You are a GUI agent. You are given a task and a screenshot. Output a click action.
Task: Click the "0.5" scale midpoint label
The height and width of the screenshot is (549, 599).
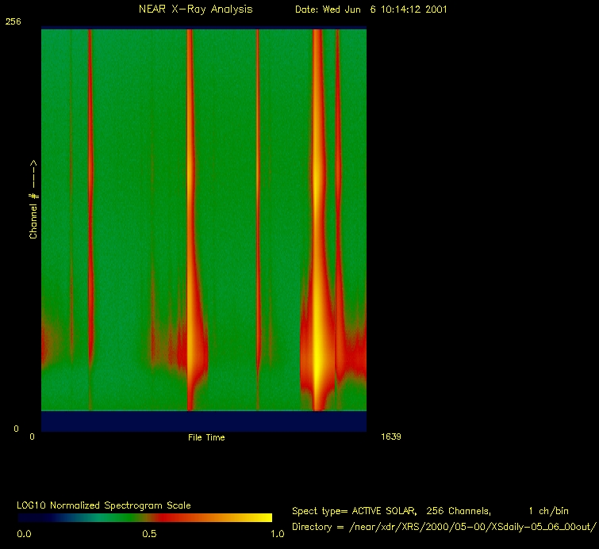tap(148, 535)
